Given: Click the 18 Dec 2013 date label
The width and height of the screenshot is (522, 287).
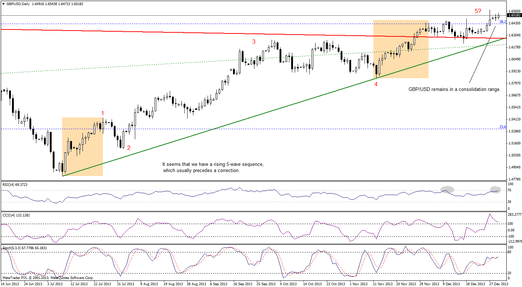Looking at the screenshot, I should tap(476, 283).
